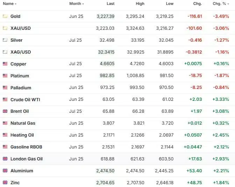Click the High column header
This screenshot has width=235, height=187.
140,4
